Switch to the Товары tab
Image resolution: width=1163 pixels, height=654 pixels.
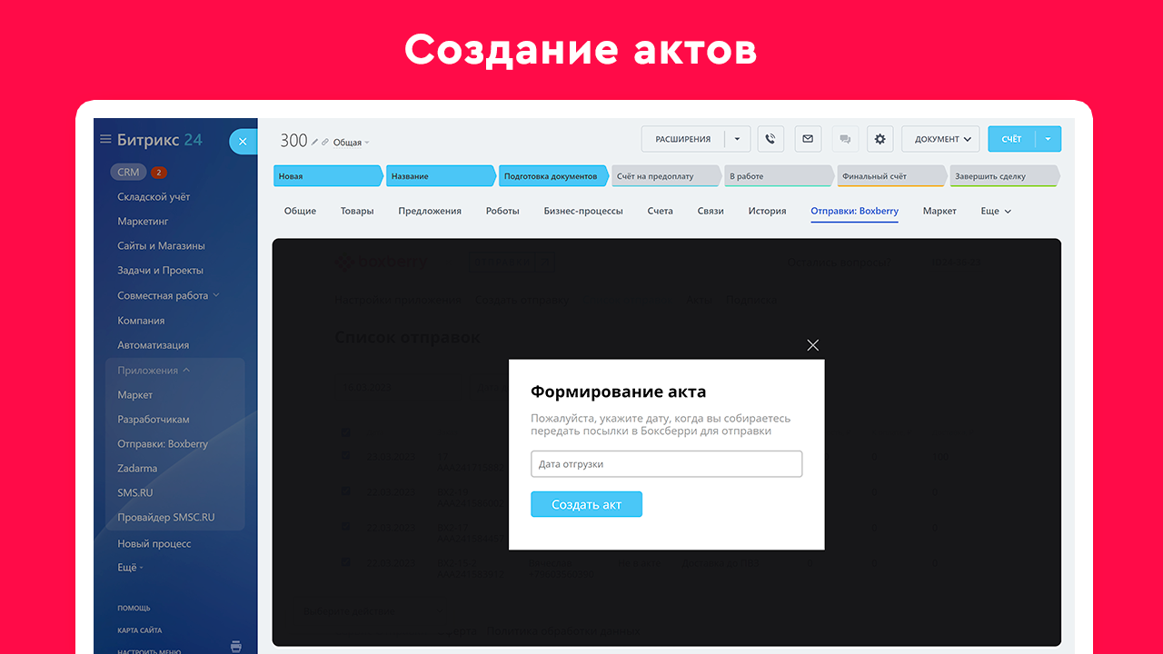click(x=357, y=211)
